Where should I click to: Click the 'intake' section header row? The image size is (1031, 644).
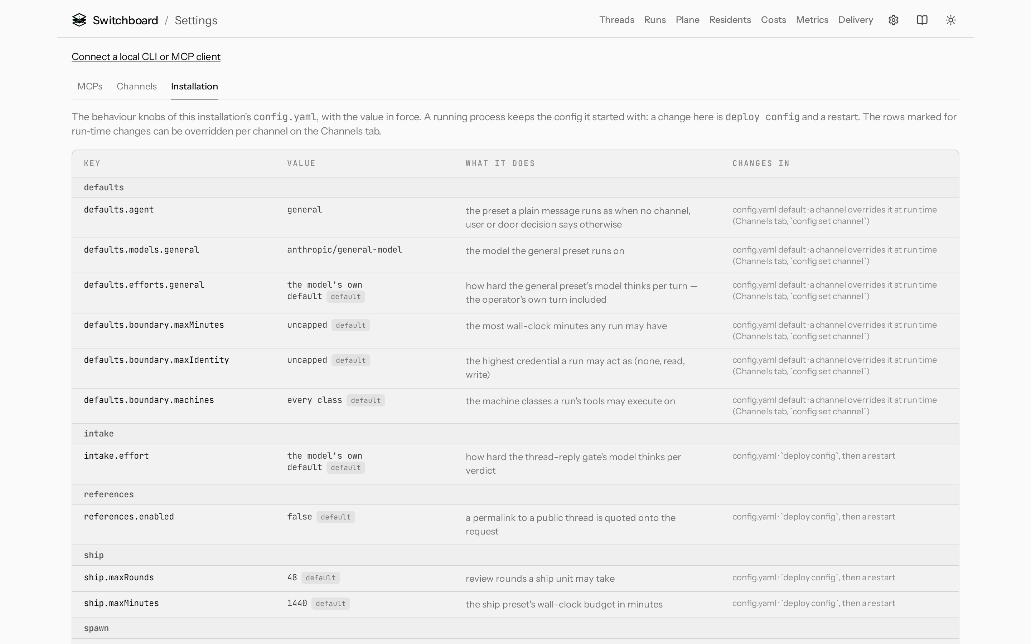pos(515,434)
